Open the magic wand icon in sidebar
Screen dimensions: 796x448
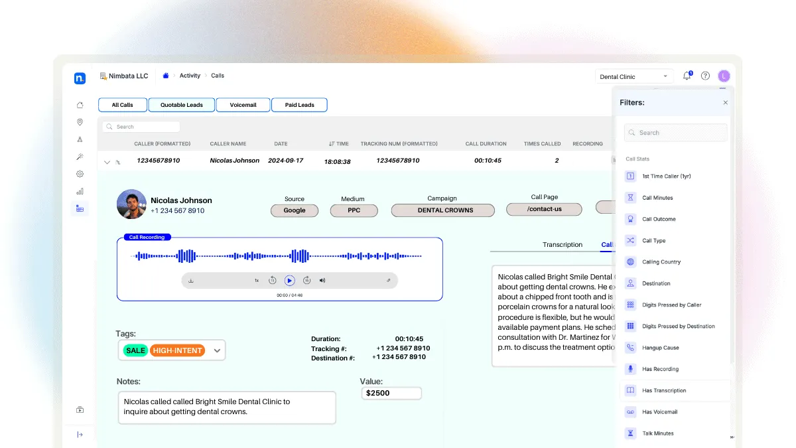tap(80, 157)
